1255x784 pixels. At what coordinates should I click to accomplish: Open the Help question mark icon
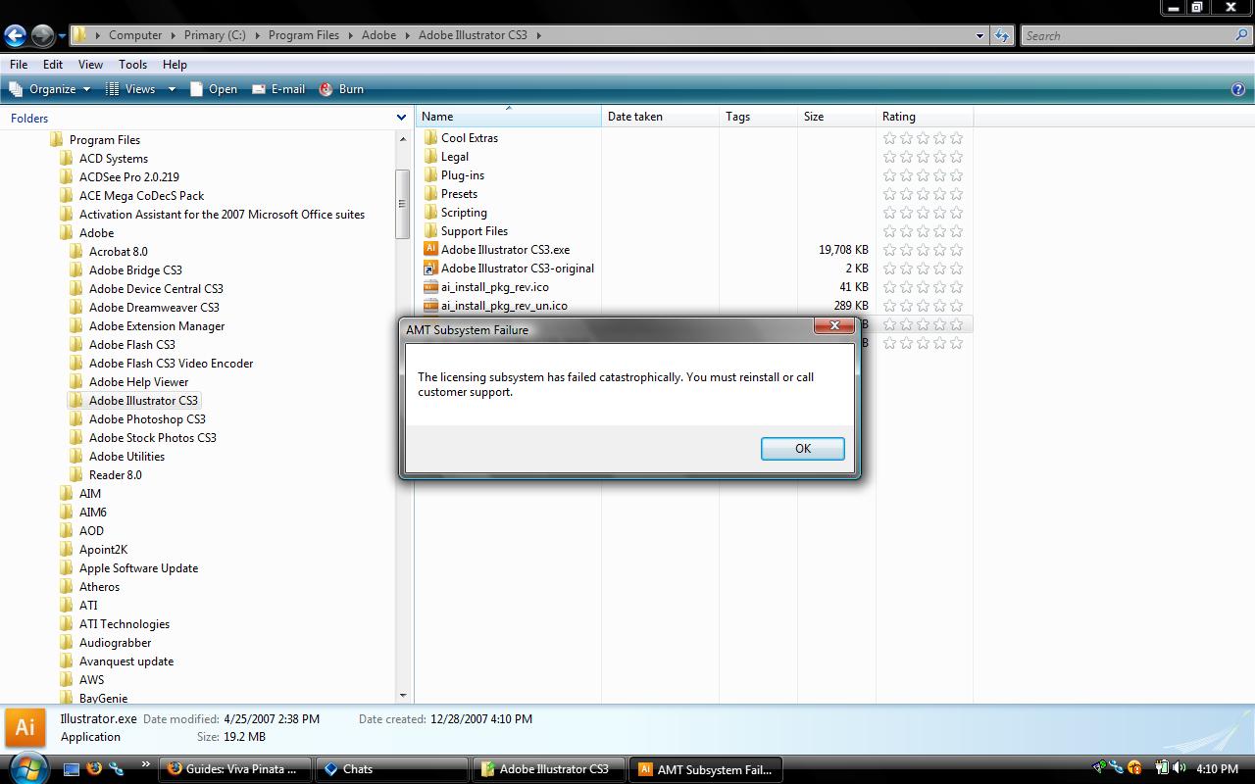point(1237,89)
